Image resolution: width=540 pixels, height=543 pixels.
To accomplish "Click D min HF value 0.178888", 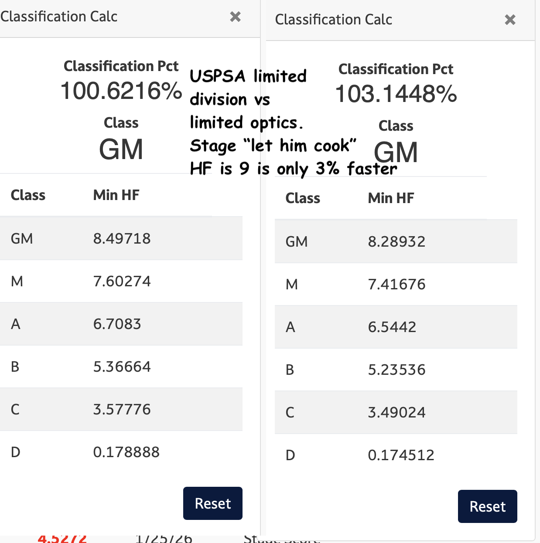I will tap(126, 452).
